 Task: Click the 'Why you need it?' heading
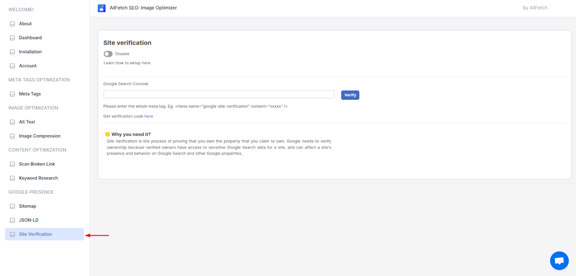pyautogui.click(x=131, y=134)
